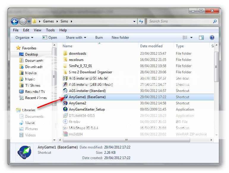Click the AGS installer (Standard) icon
The width and height of the screenshot is (229, 173).
click(65, 91)
